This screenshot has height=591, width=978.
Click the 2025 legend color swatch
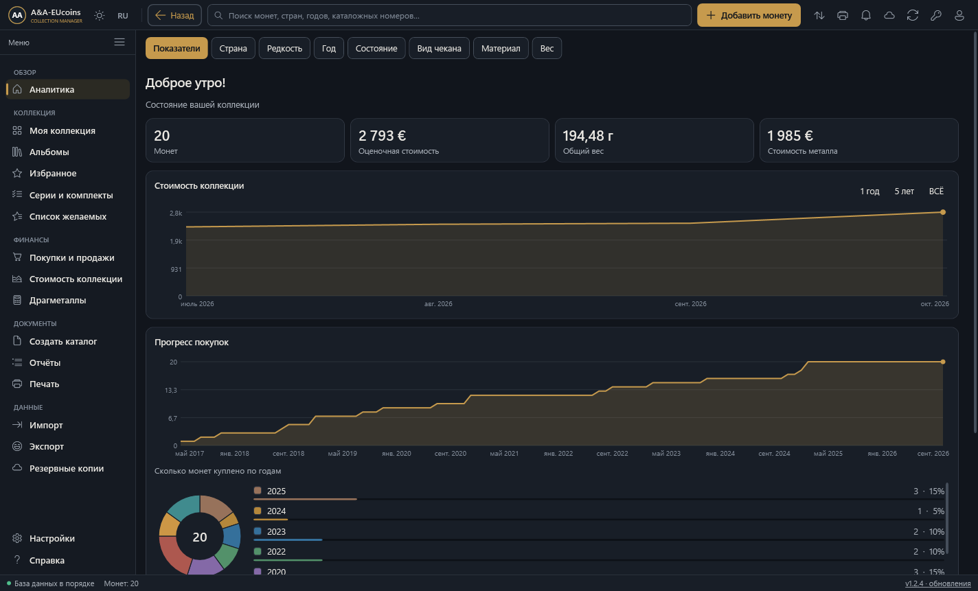[x=258, y=490]
